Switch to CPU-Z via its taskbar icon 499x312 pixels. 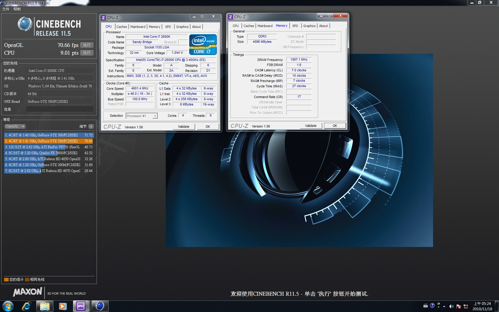coord(81,306)
